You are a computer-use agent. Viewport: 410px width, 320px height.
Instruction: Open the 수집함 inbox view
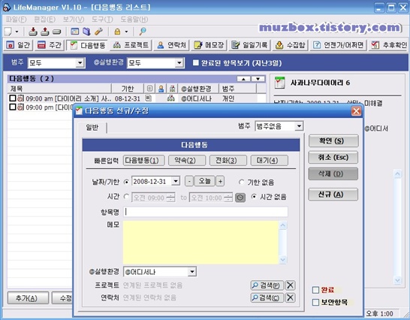(x=291, y=45)
